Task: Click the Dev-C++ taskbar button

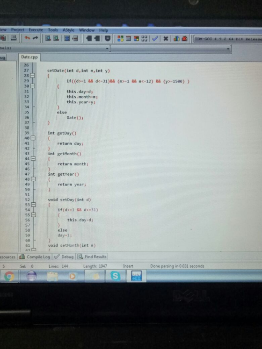Action: (136, 276)
